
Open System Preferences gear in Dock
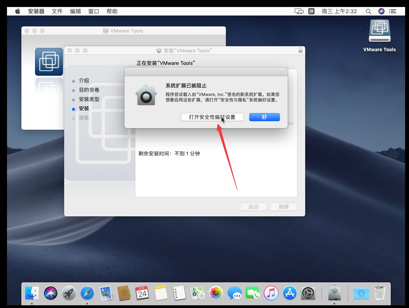coord(308,293)
